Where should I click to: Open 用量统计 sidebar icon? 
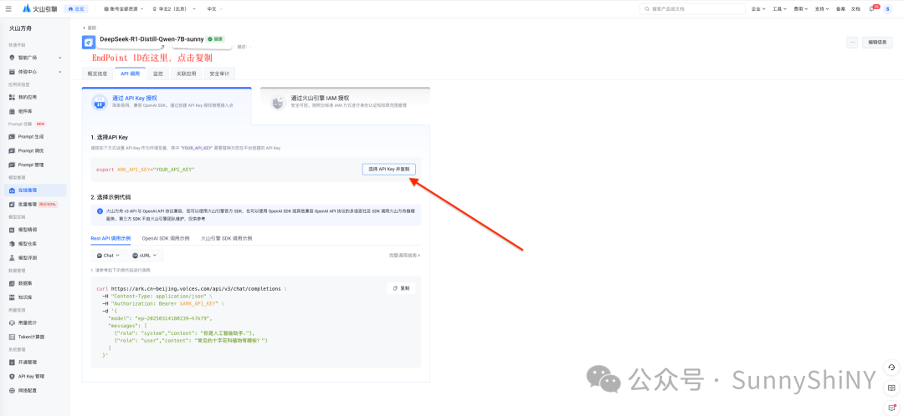coord(12,322)
